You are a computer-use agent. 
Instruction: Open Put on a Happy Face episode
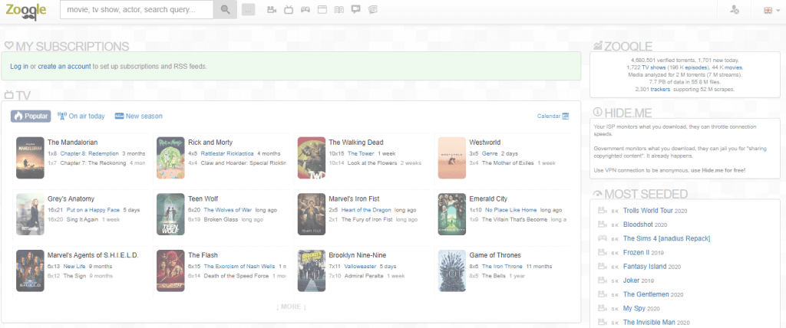(93, 210)
